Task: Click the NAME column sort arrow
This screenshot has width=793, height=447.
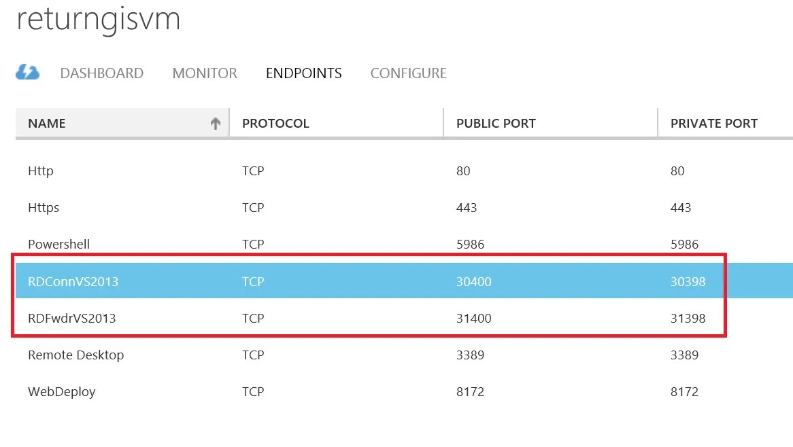Action: click(x=216, y=123)
